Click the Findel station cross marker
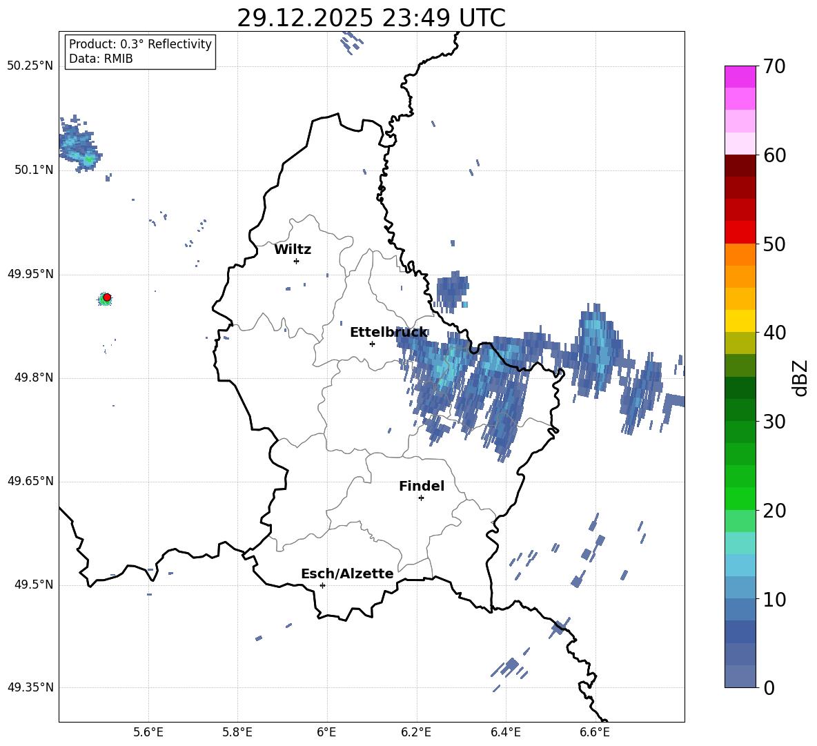This screenshot has height=746, width=817. (421, 498)
